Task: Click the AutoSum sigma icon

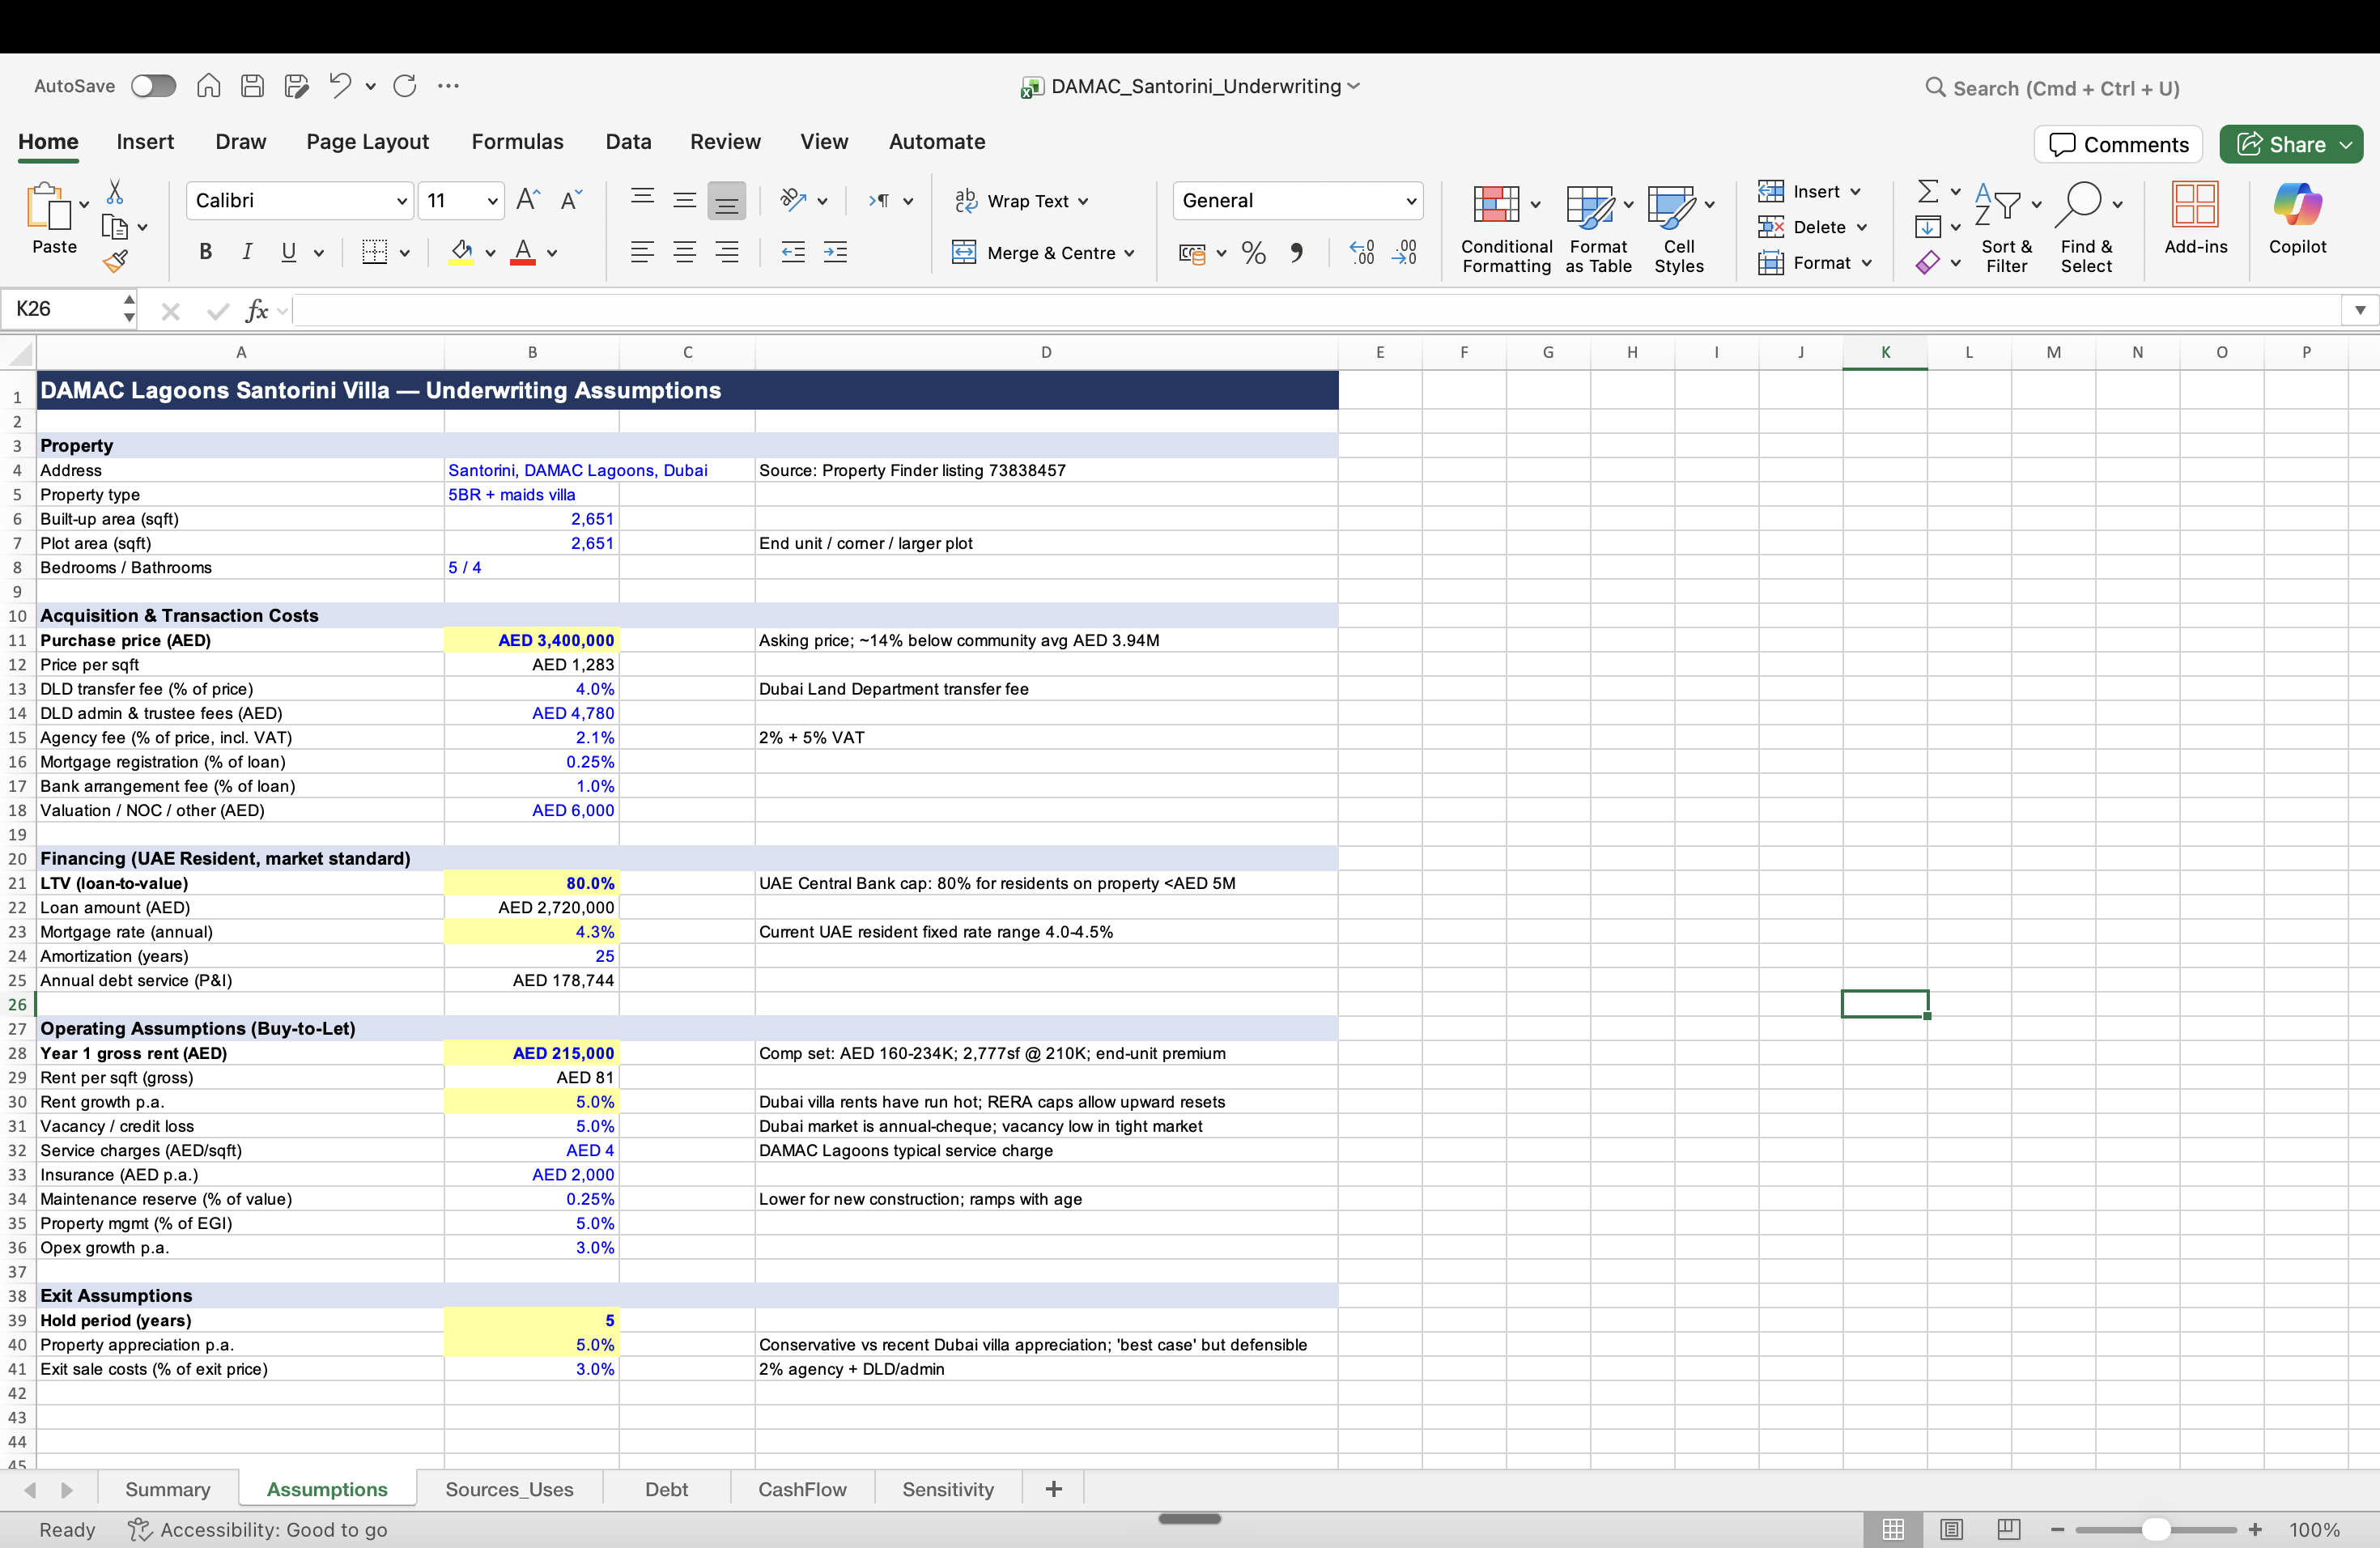Action: pyautogui.click(x=1928, y=191)
